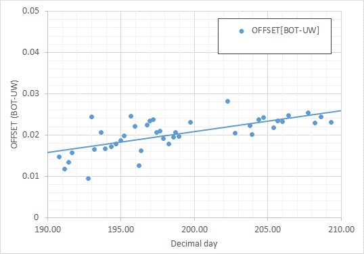Click the 205.00 x-axis label
The image size is (364, 254).
[268, 230]
